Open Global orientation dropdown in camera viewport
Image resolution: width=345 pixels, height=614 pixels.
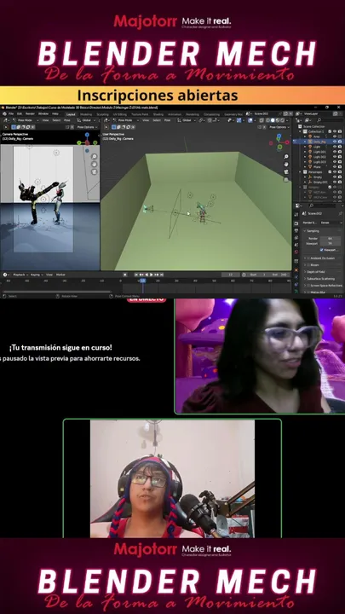tap(86, 120)
